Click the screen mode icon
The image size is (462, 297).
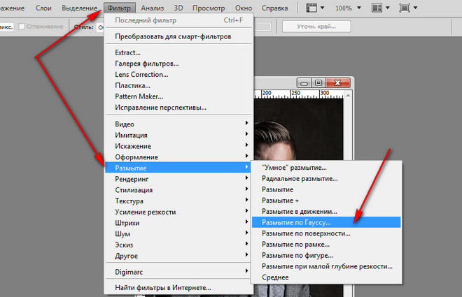click(405, 8)
